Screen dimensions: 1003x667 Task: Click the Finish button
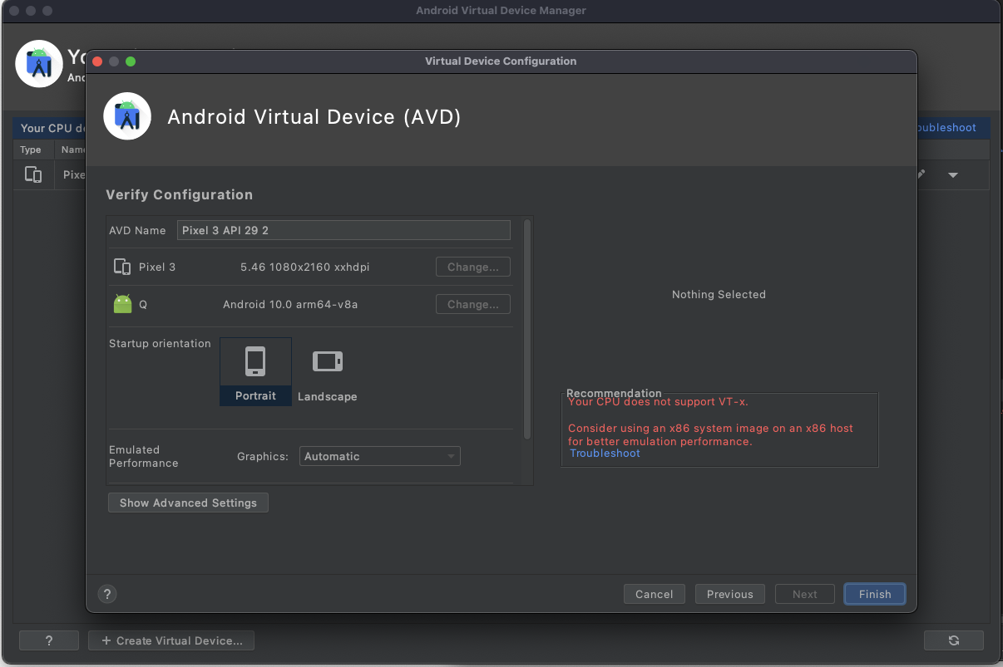[875, 594]
